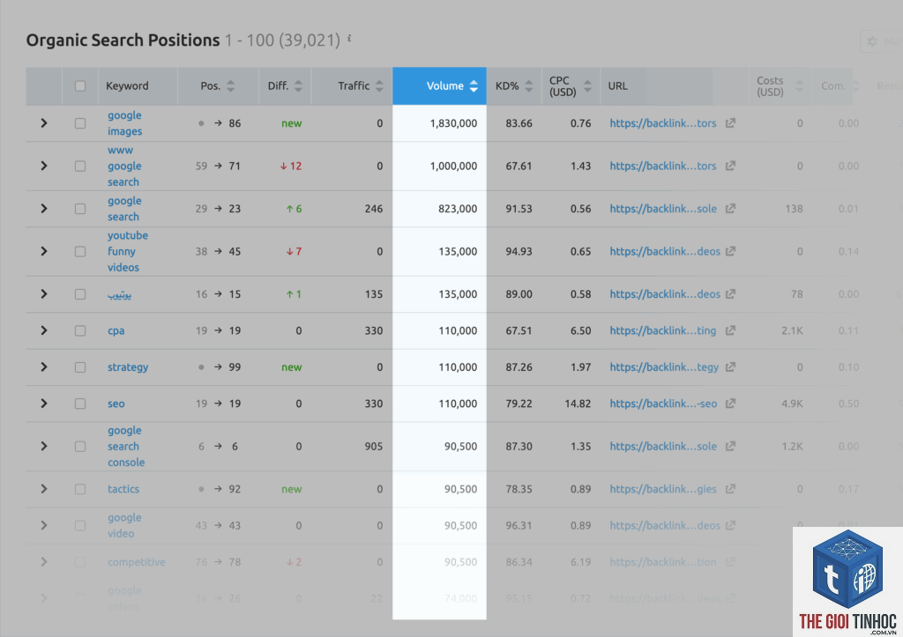The image size is (903, 637).
Task: Open external link icon for strategy row
Action: coord(730,367)
